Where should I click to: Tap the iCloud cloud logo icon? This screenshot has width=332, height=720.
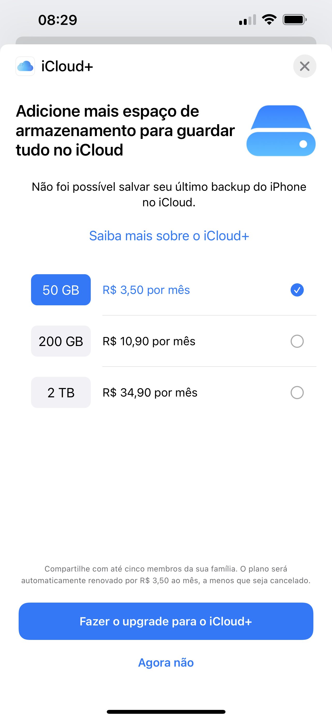pos(25,66)
